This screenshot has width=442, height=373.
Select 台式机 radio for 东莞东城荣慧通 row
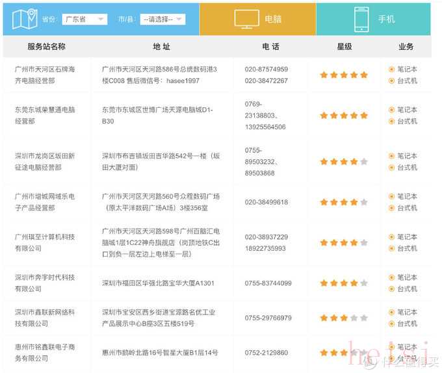[x=392, y=122]
